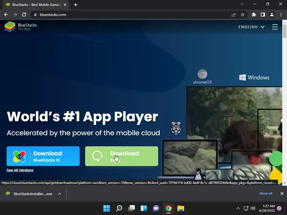
Task: Open the notification badge showing 2
Action: pos(279,208)
